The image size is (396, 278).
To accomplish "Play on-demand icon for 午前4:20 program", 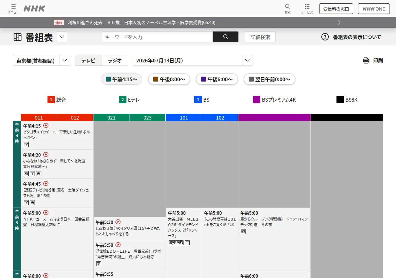I will click(46, 154).
